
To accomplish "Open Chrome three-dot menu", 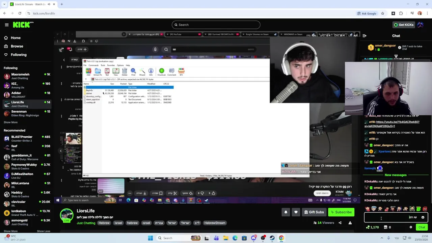I will click(427, 13).
